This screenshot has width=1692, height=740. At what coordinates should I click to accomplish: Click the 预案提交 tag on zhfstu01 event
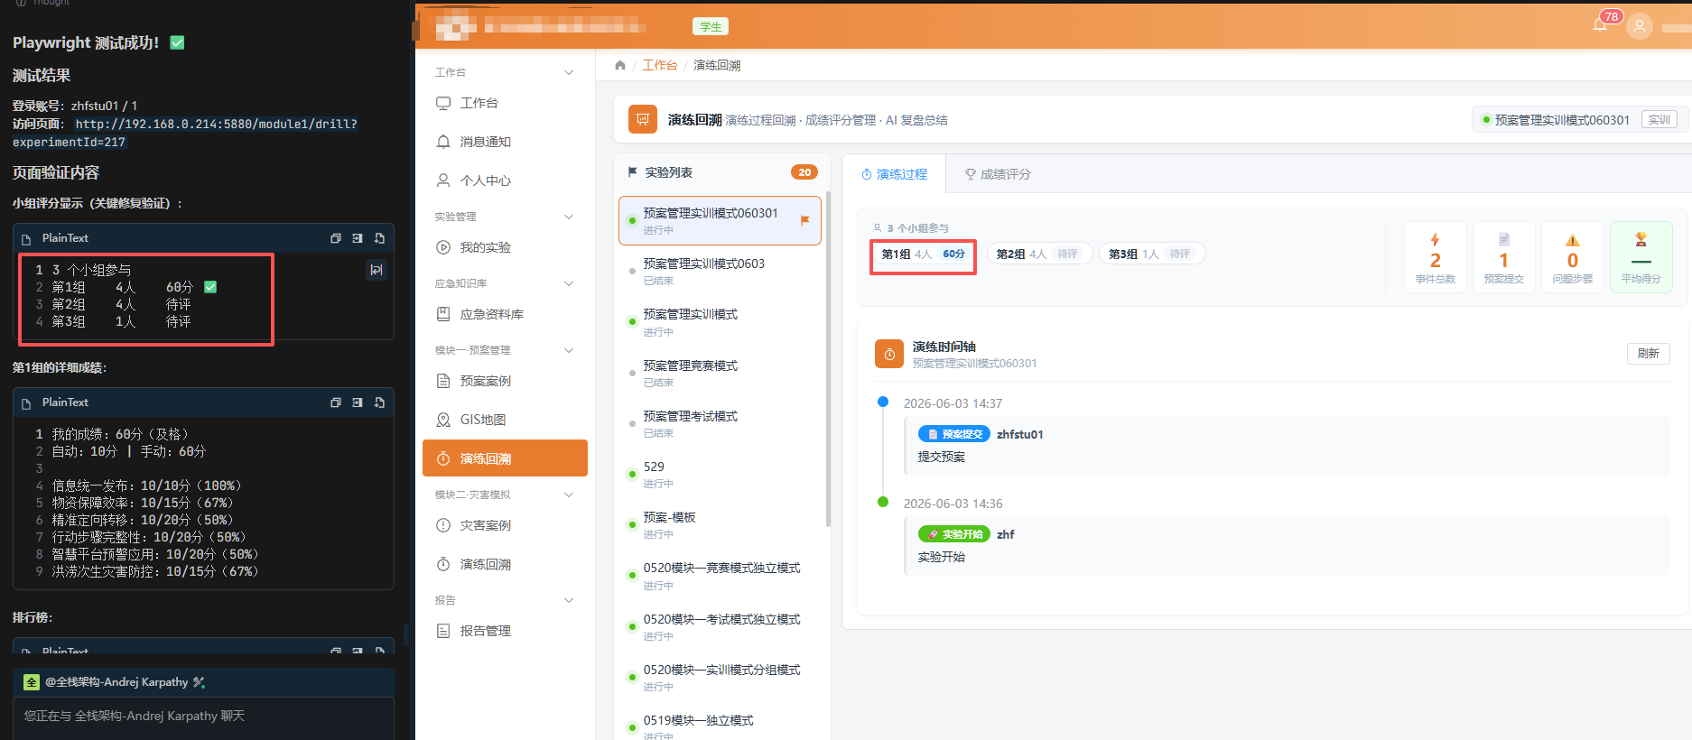(x=954, y=434)
